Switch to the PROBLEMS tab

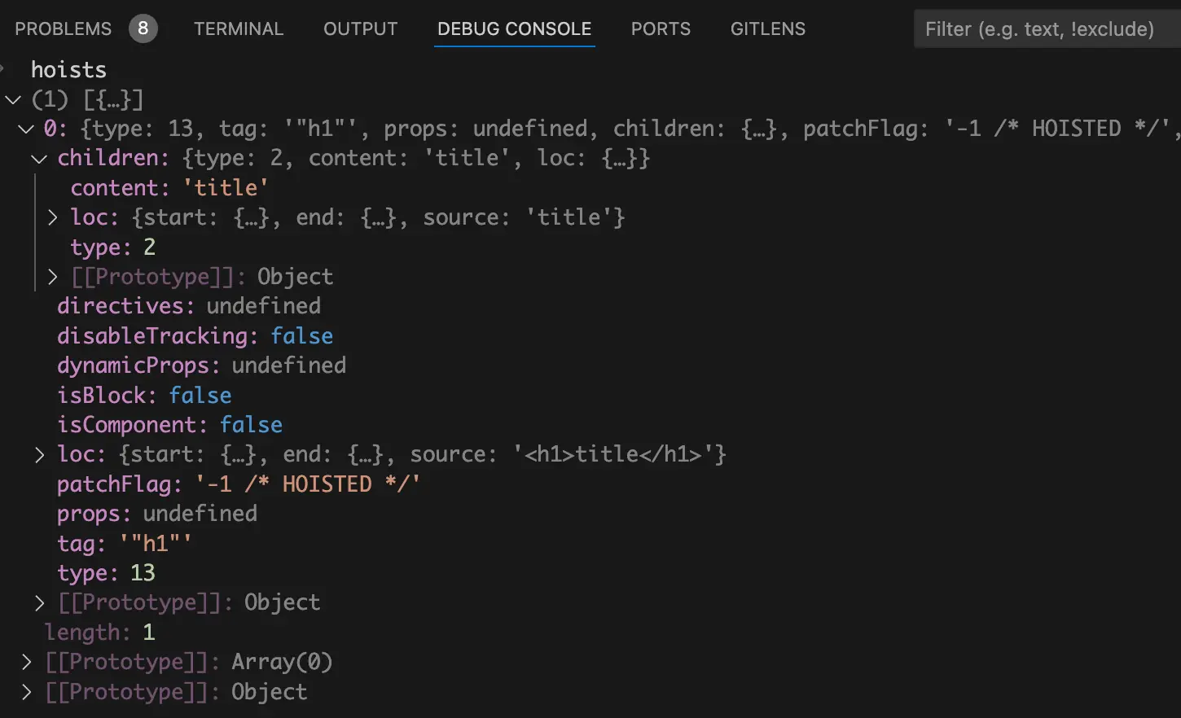pyautogui.click(x=63, y=29)
